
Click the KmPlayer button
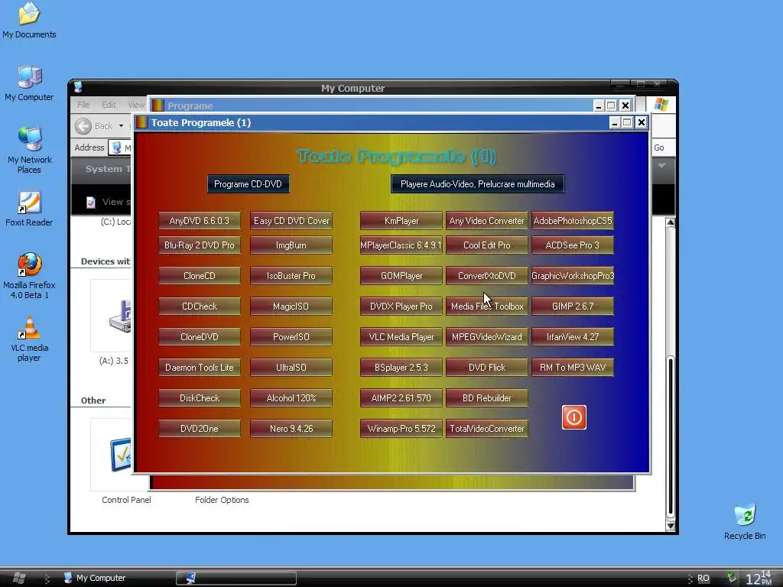tap(401, 221)
